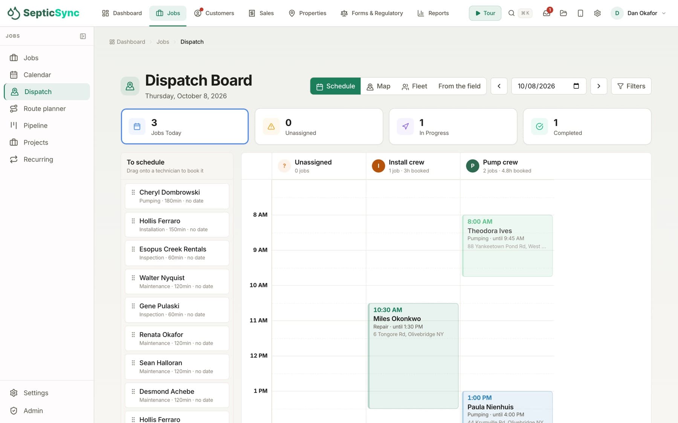
Task: Select the 1 Completed stat card
Action: [587, 126]
